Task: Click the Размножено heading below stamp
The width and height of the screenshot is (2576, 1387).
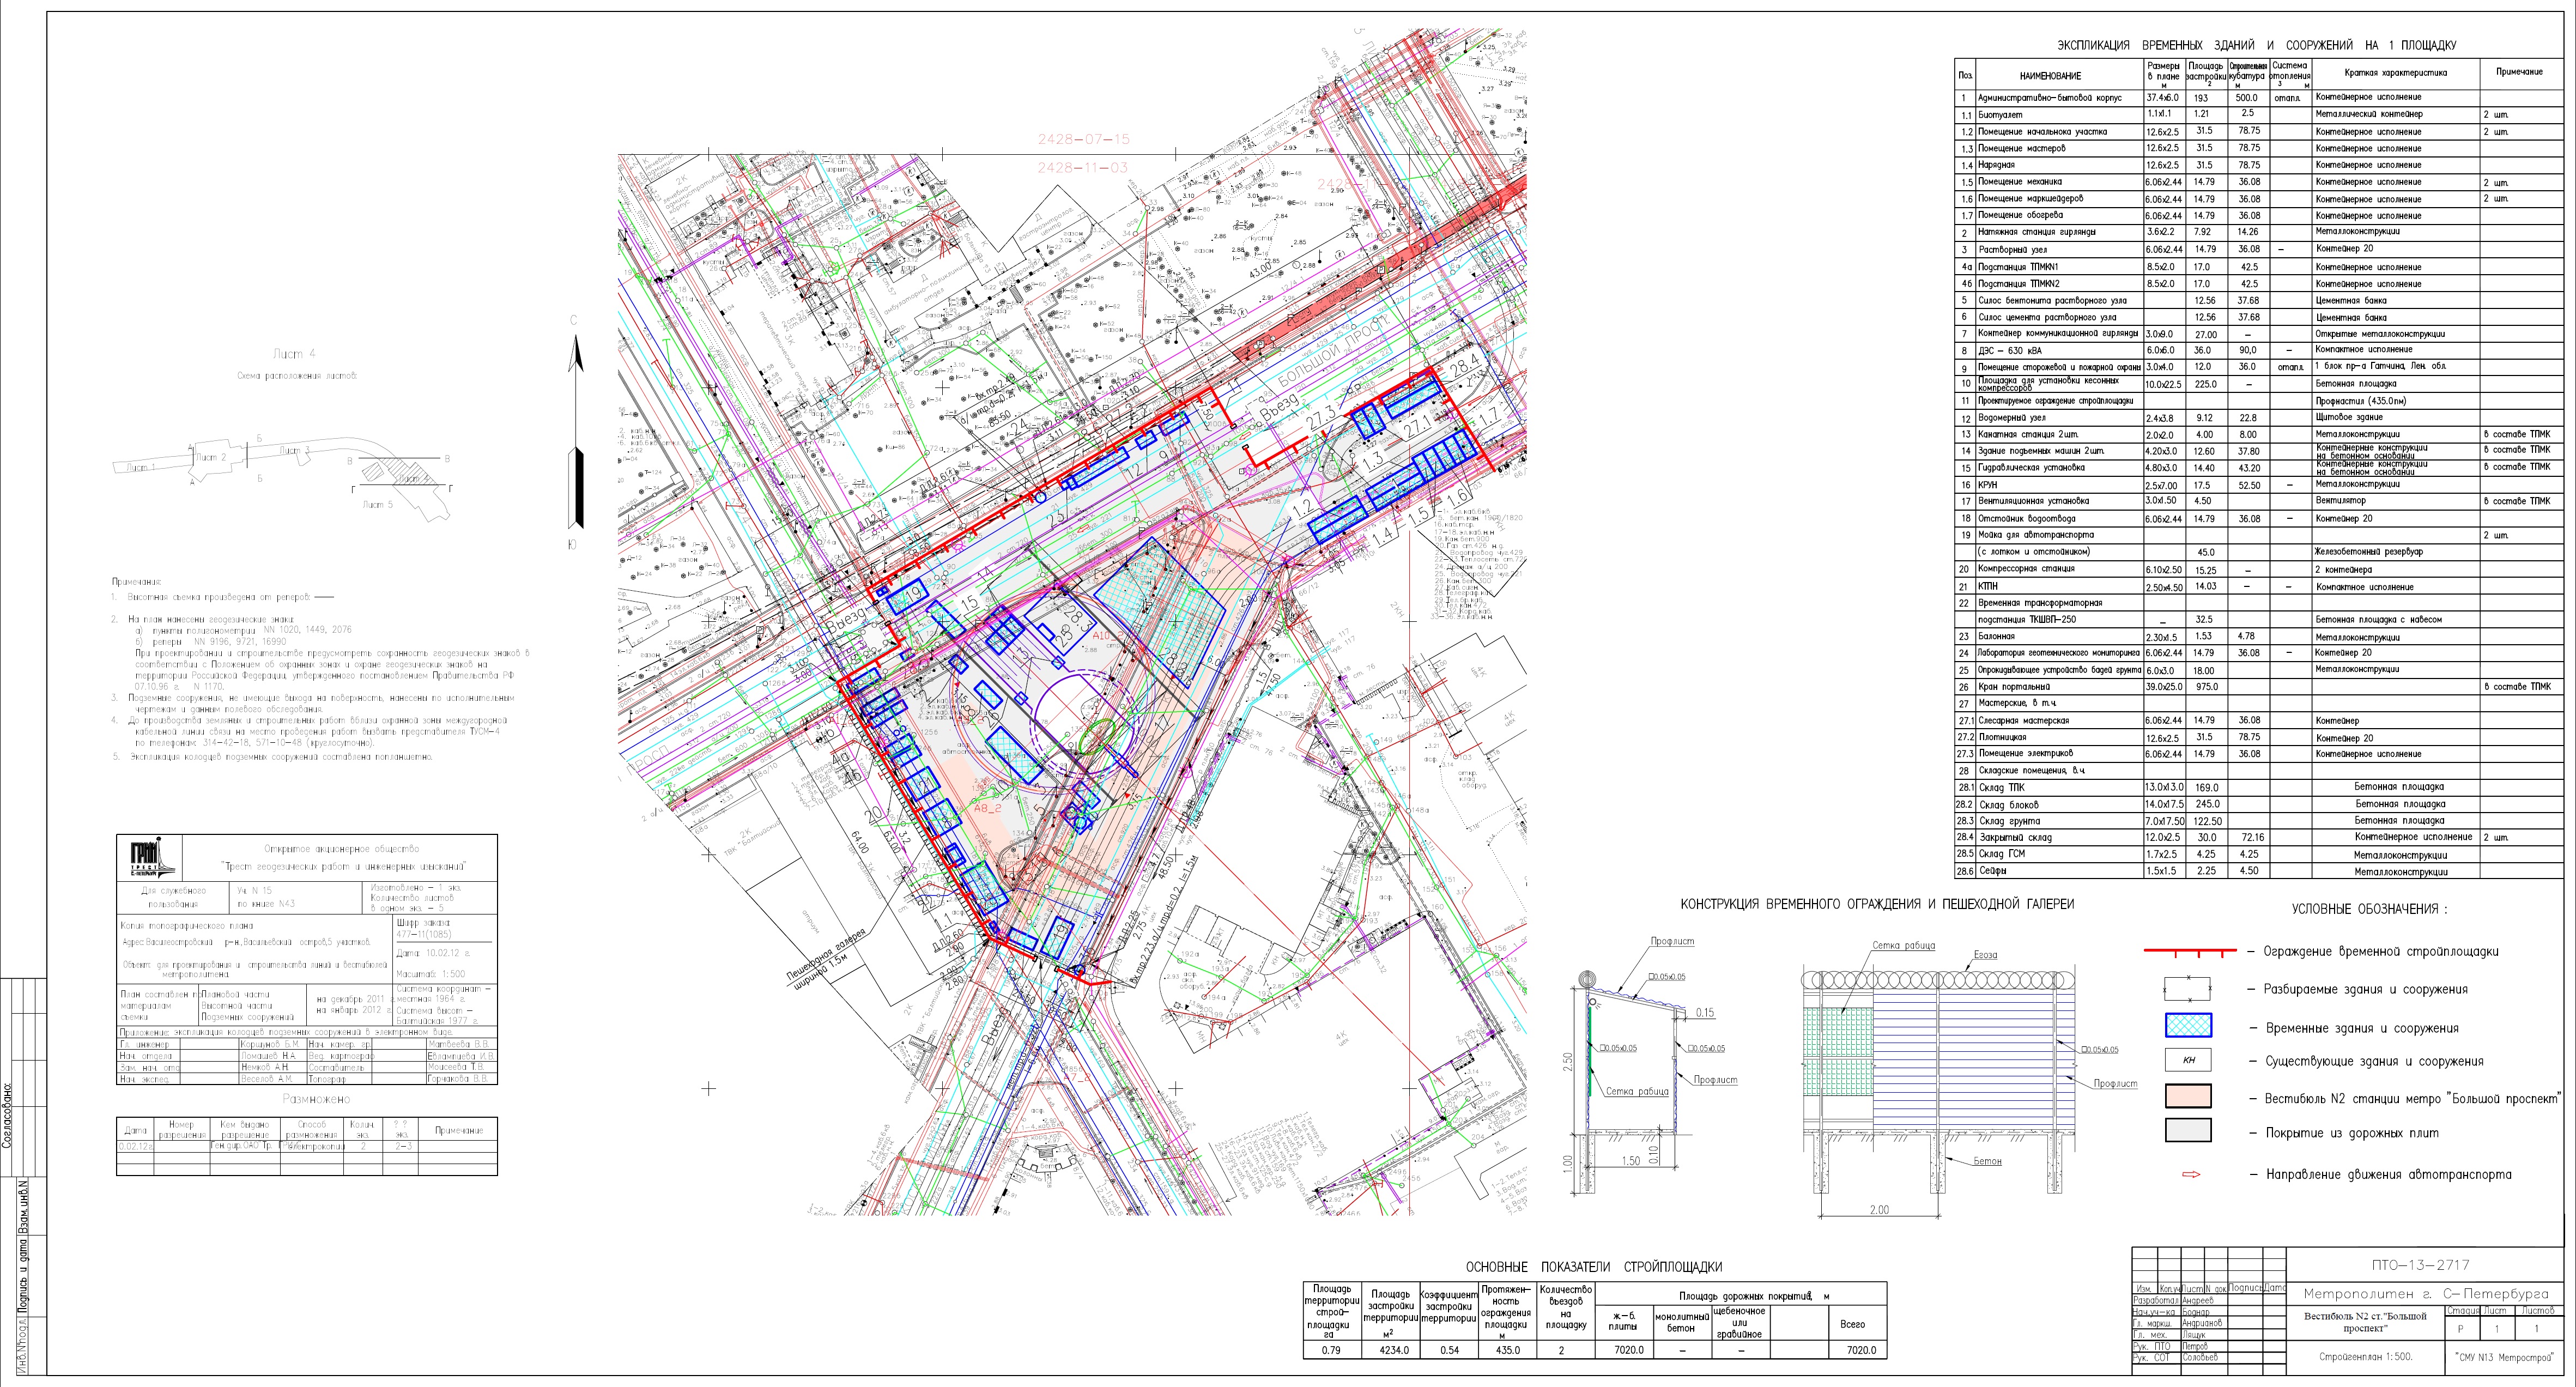Action: pos(316,1099)
